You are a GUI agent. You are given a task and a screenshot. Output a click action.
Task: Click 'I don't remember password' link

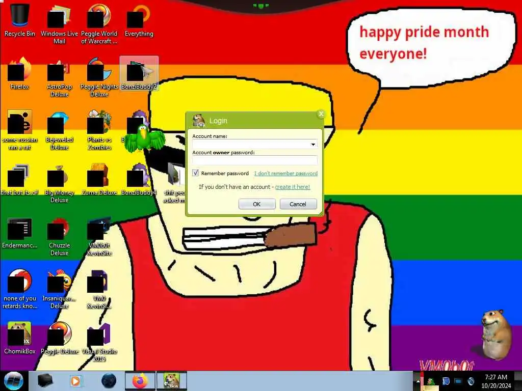coord(285,173)
